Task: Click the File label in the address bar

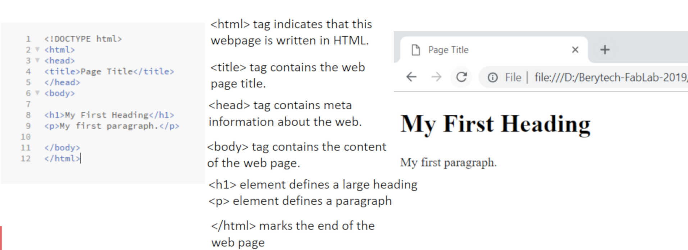Action: [513, 77]
